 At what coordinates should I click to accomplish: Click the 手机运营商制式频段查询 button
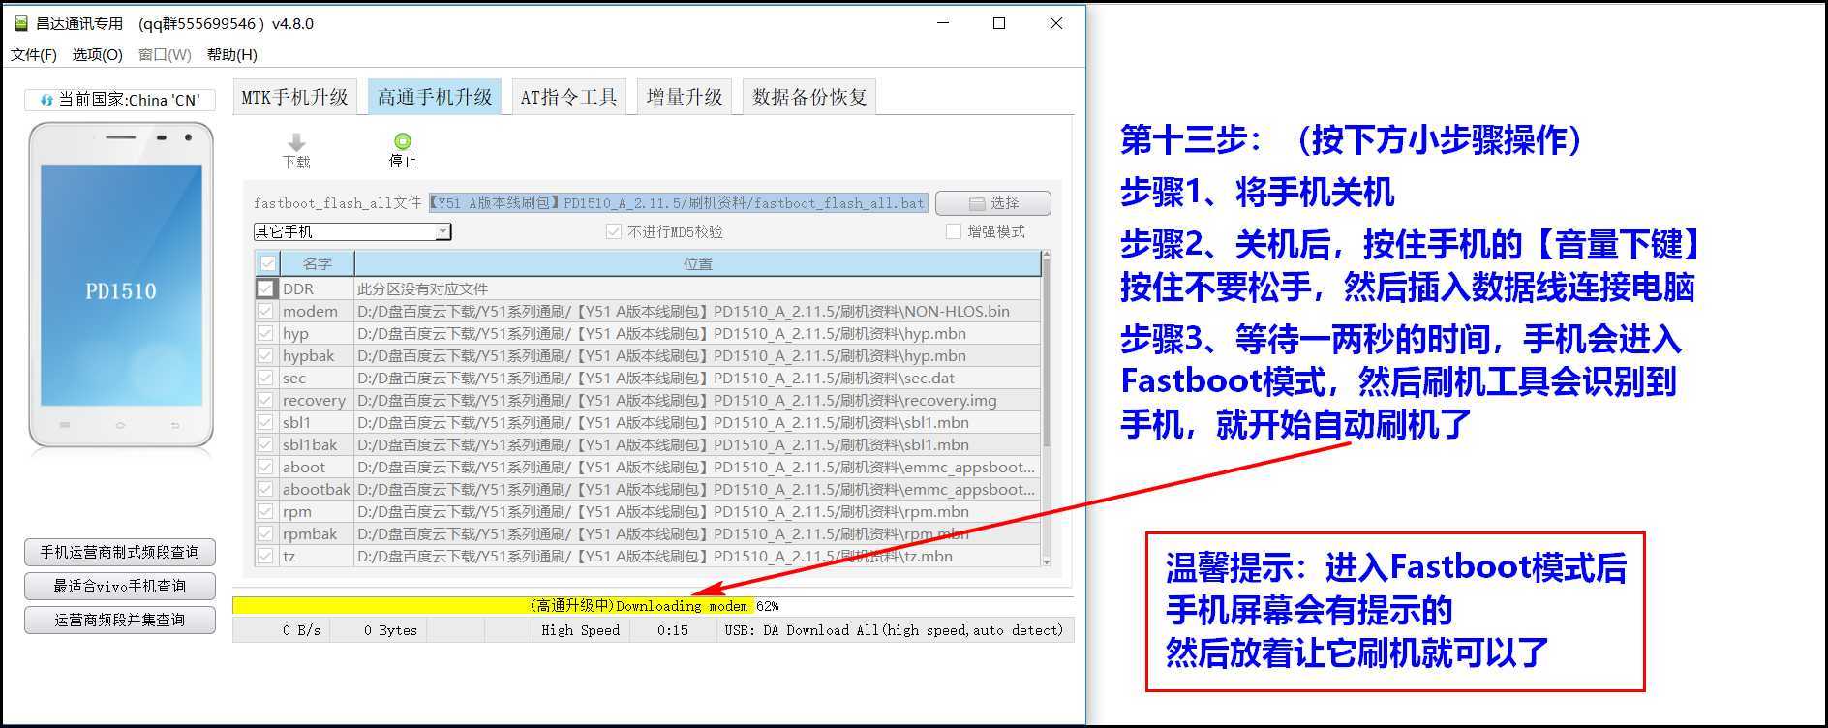(x=120, y=552)
